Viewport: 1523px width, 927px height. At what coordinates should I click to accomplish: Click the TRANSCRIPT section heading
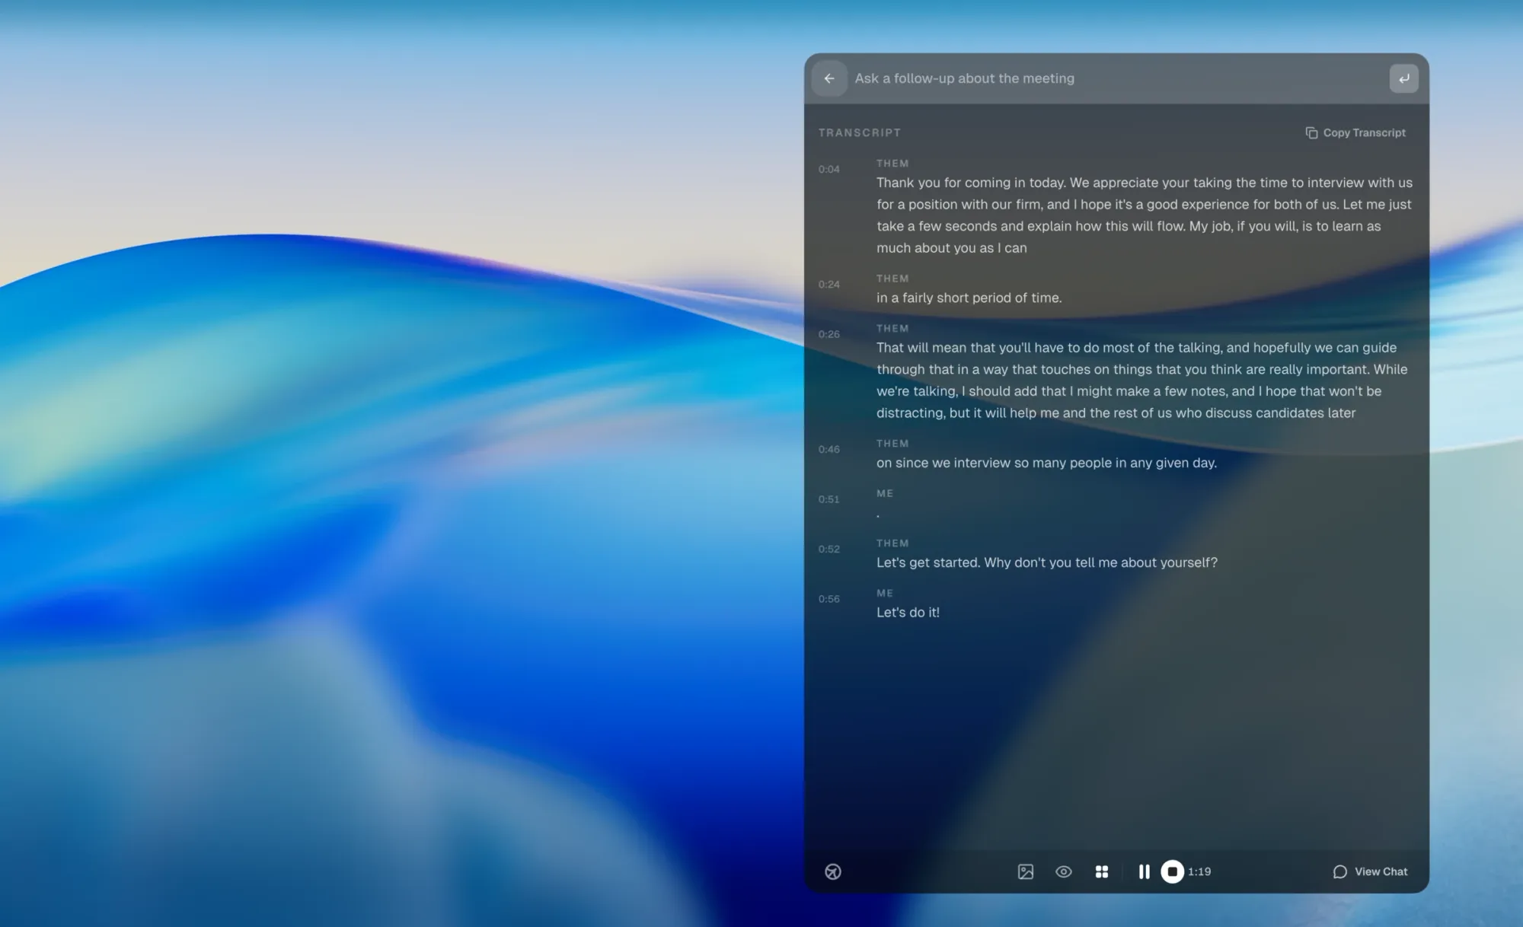(x=860, y=132)
